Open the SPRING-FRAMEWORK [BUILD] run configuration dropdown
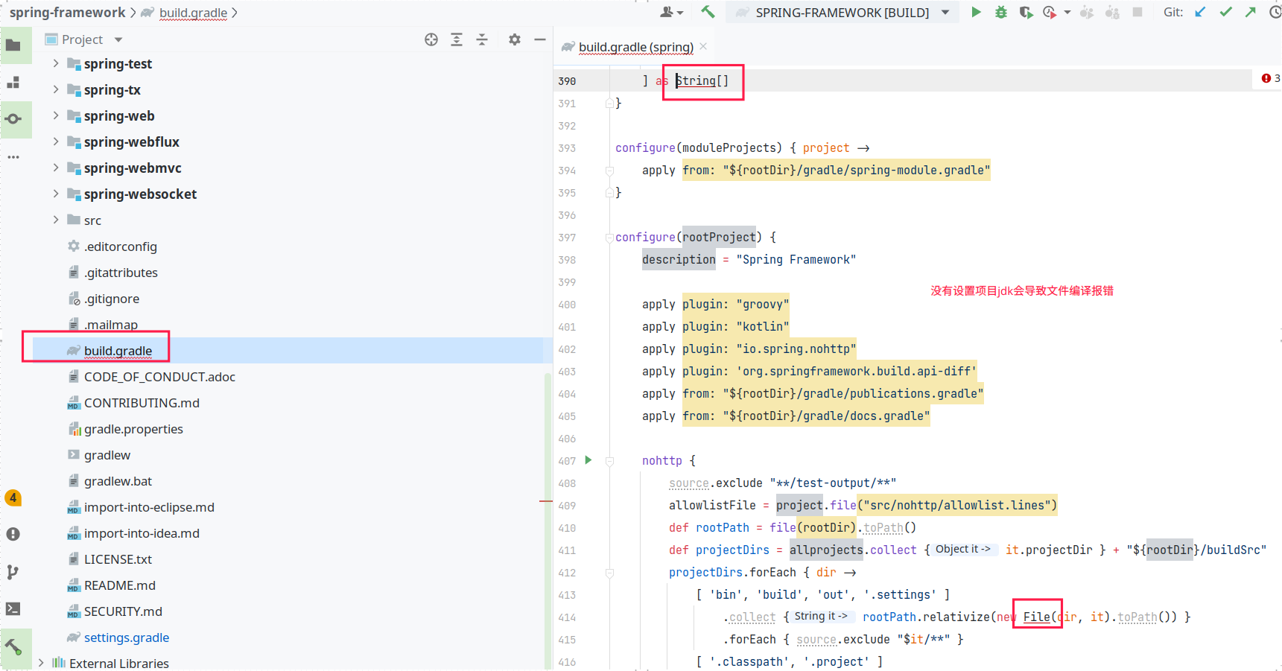 (x=842, y=12)
